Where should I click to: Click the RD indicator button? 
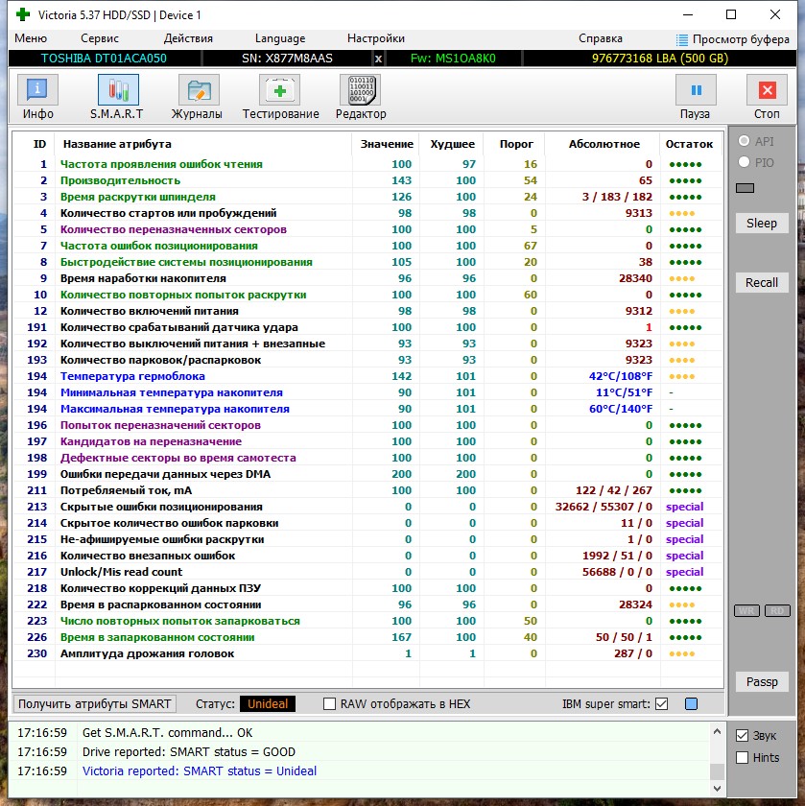(x=777, y=610)
